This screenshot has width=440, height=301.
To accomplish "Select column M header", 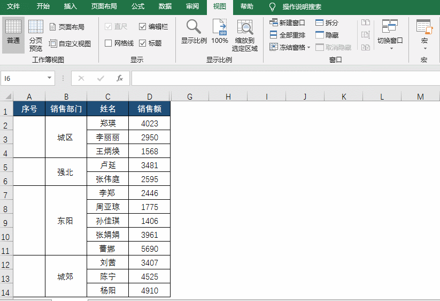I will coord(420,96).
